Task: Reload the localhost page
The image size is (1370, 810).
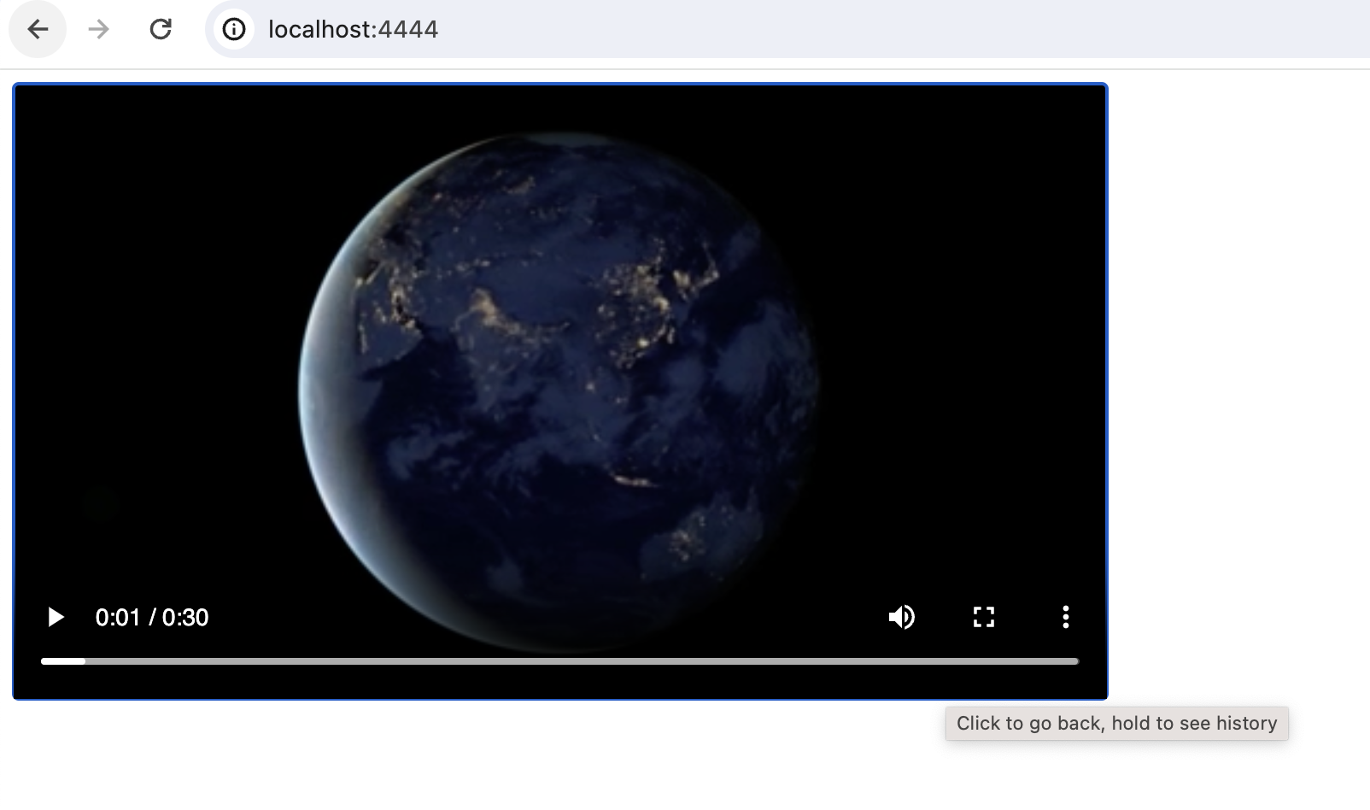Action: pos(161,29)
